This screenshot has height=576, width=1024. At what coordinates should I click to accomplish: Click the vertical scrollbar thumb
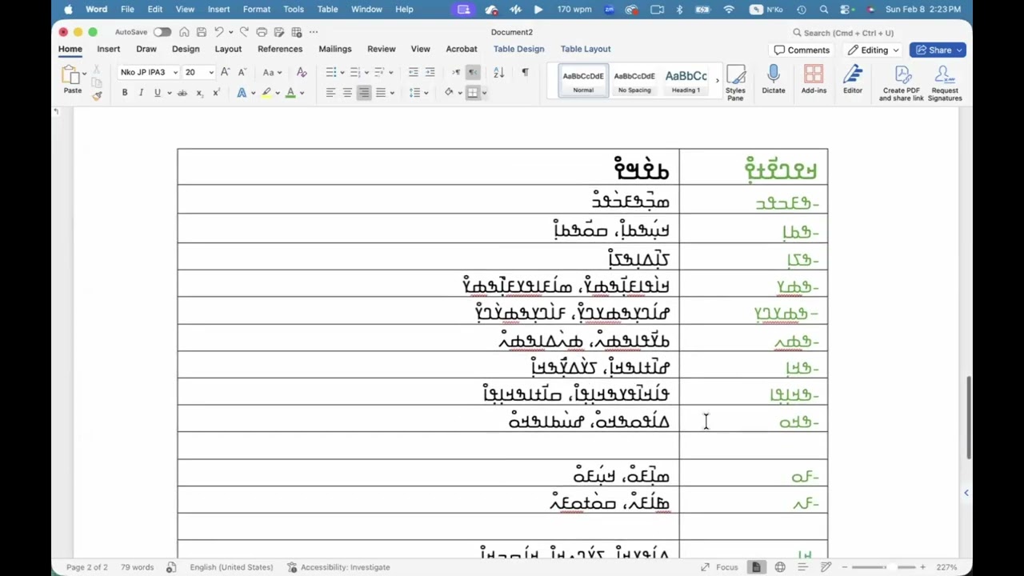coord(969,418)
